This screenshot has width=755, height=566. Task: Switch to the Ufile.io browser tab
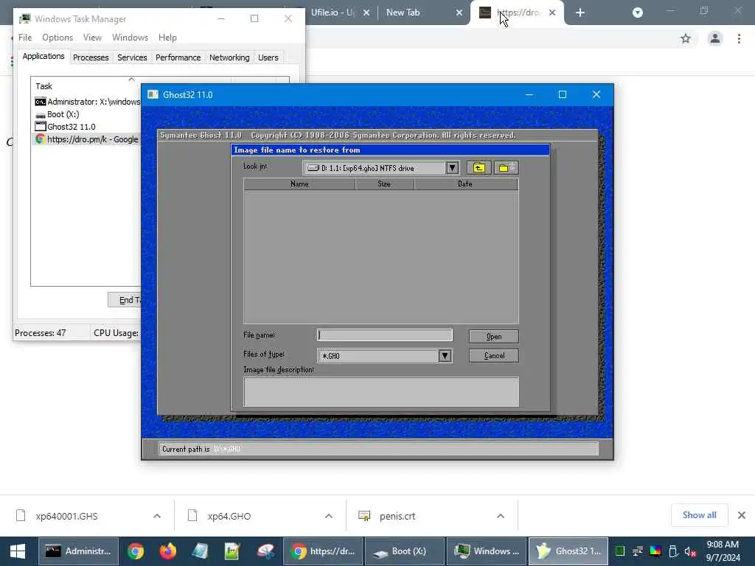[332, 13]
